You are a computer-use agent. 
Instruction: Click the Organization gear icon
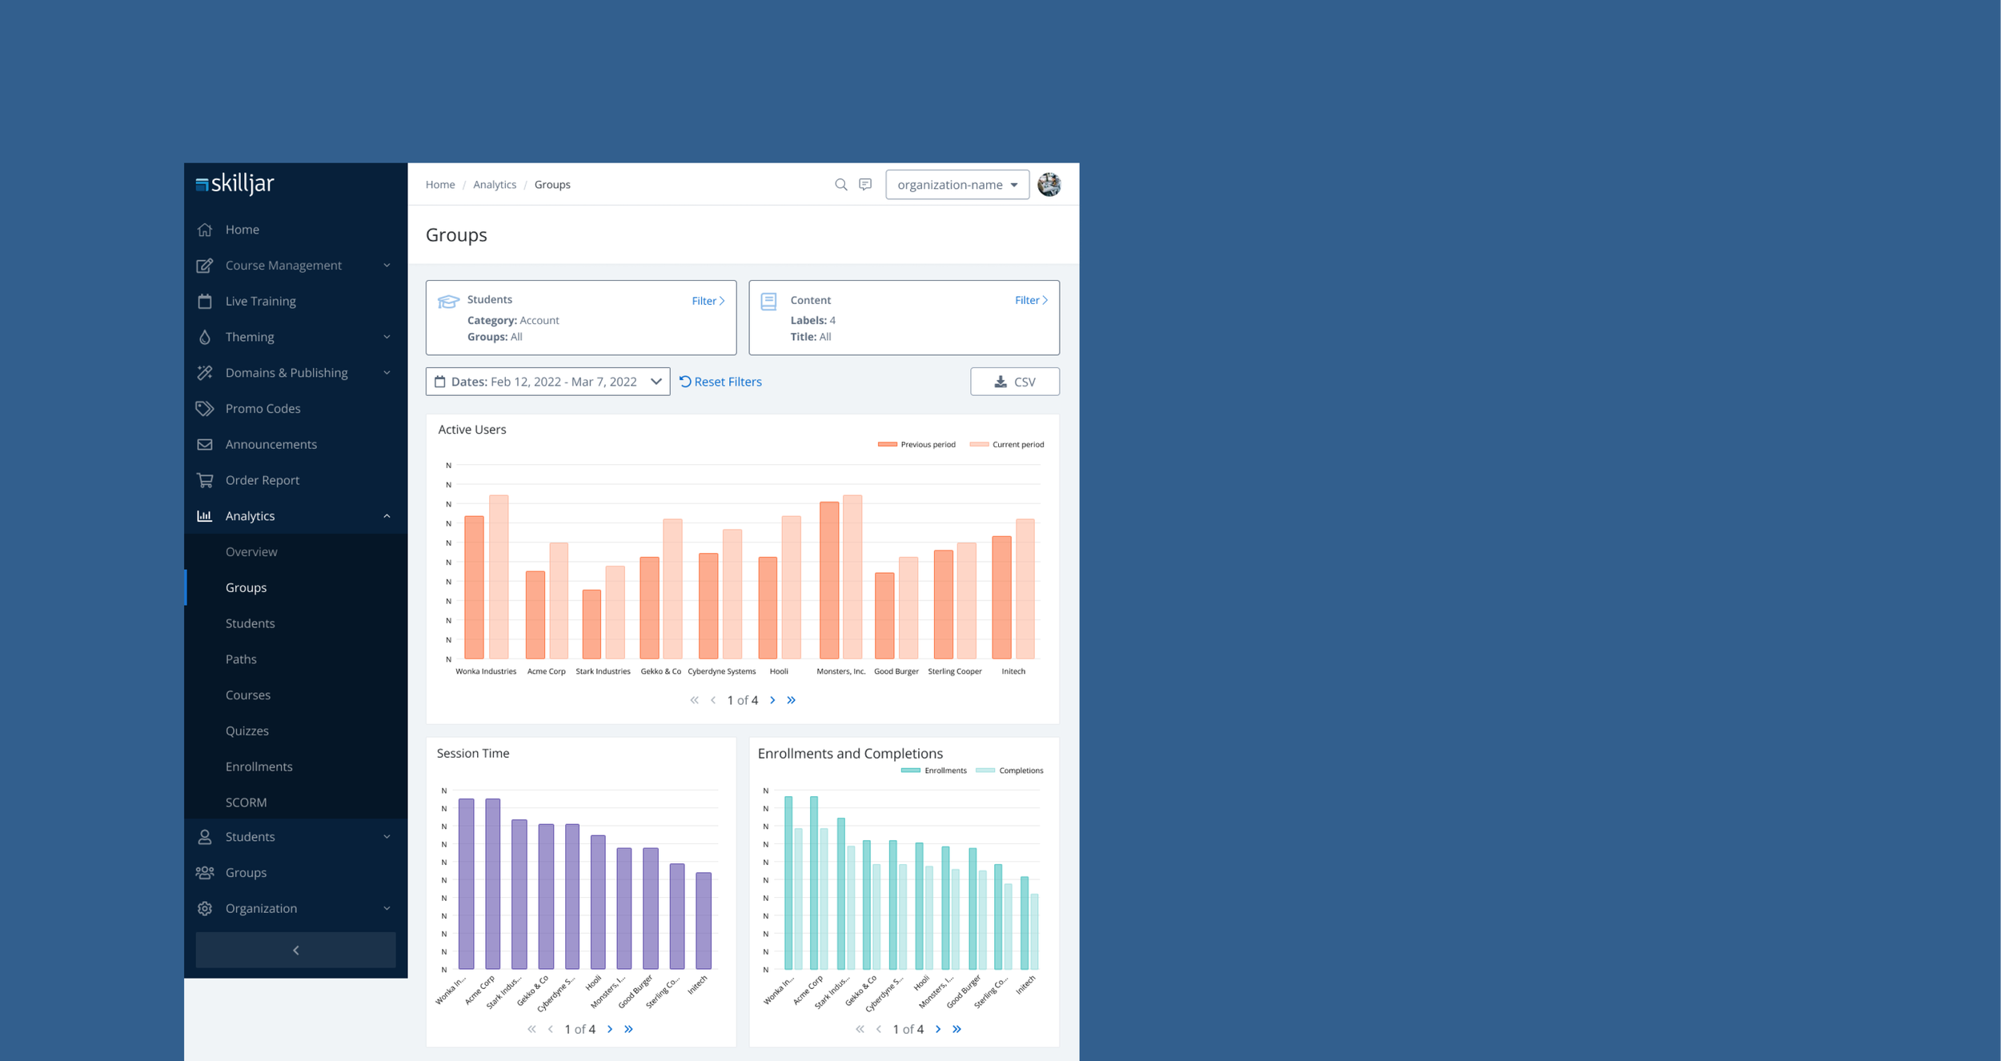pos(205,908)
